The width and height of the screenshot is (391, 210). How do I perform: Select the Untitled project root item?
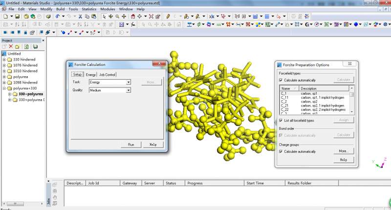[14, 54]
